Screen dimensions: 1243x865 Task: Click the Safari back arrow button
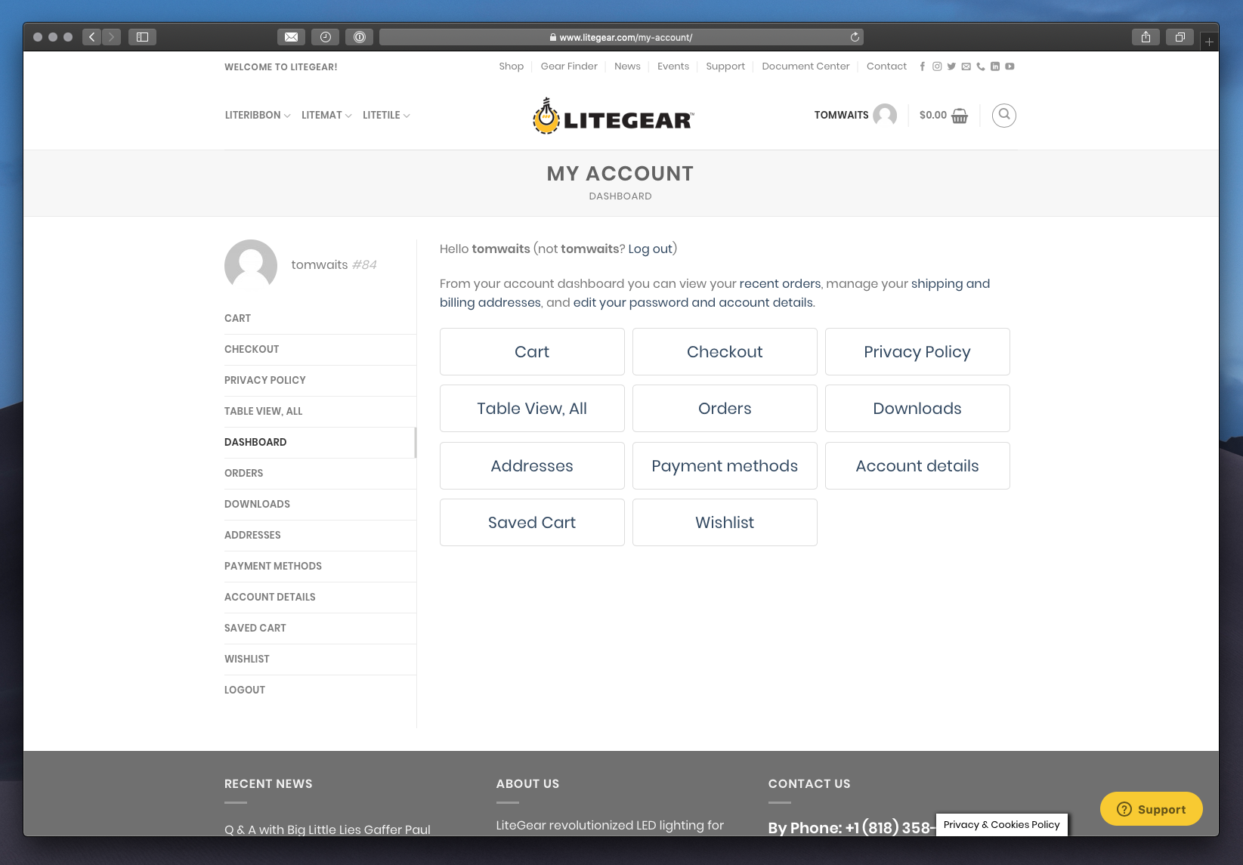(x=92, y=37)
